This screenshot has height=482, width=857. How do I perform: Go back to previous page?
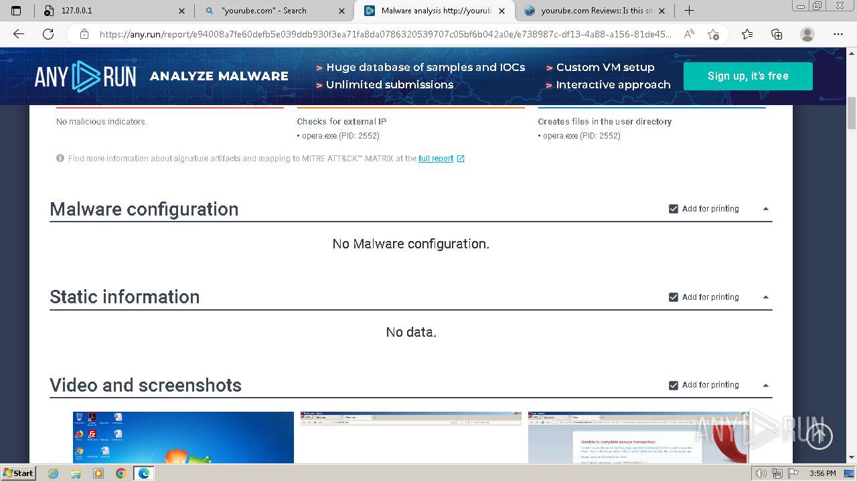click(19, 34)
